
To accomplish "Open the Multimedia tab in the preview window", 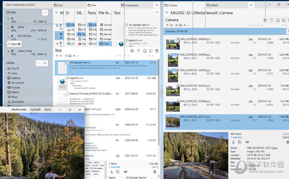I will pyautogui.click(x=19, y=109).
